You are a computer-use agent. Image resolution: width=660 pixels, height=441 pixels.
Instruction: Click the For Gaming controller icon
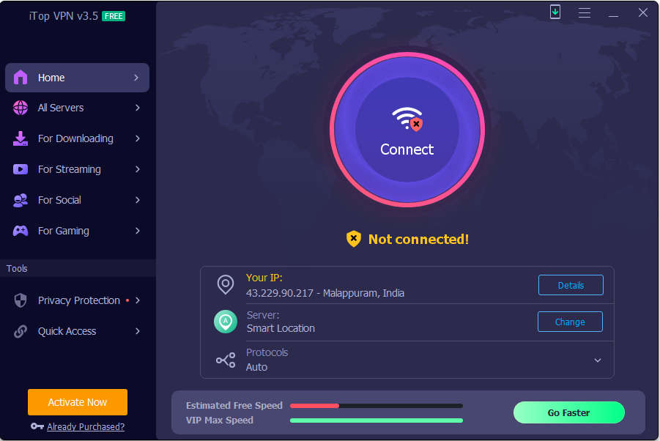pyautogui.click(x=21, y=231)
